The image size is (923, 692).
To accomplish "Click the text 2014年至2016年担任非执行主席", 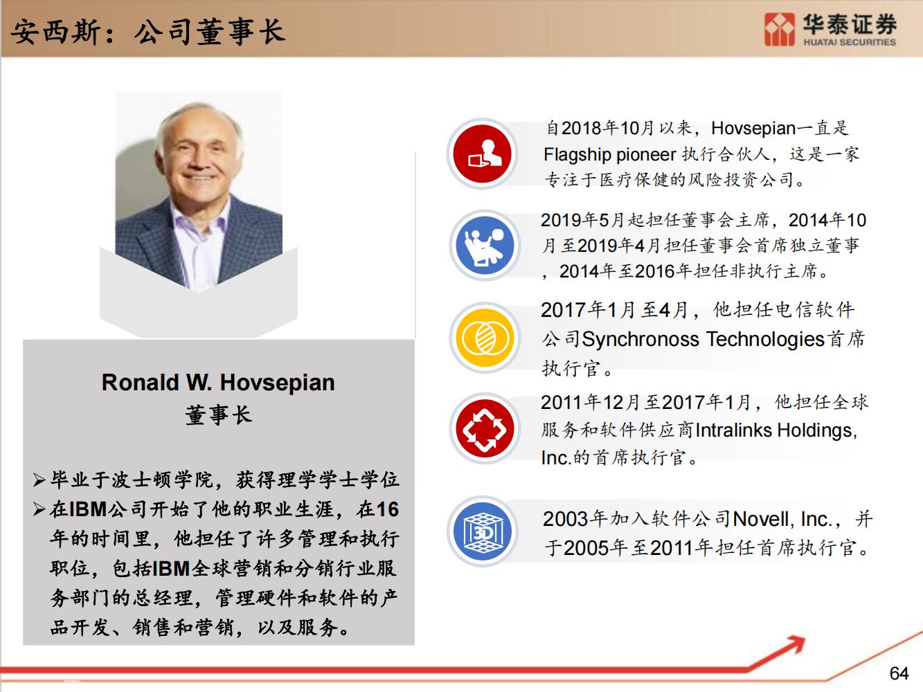I will pos(688,271).
